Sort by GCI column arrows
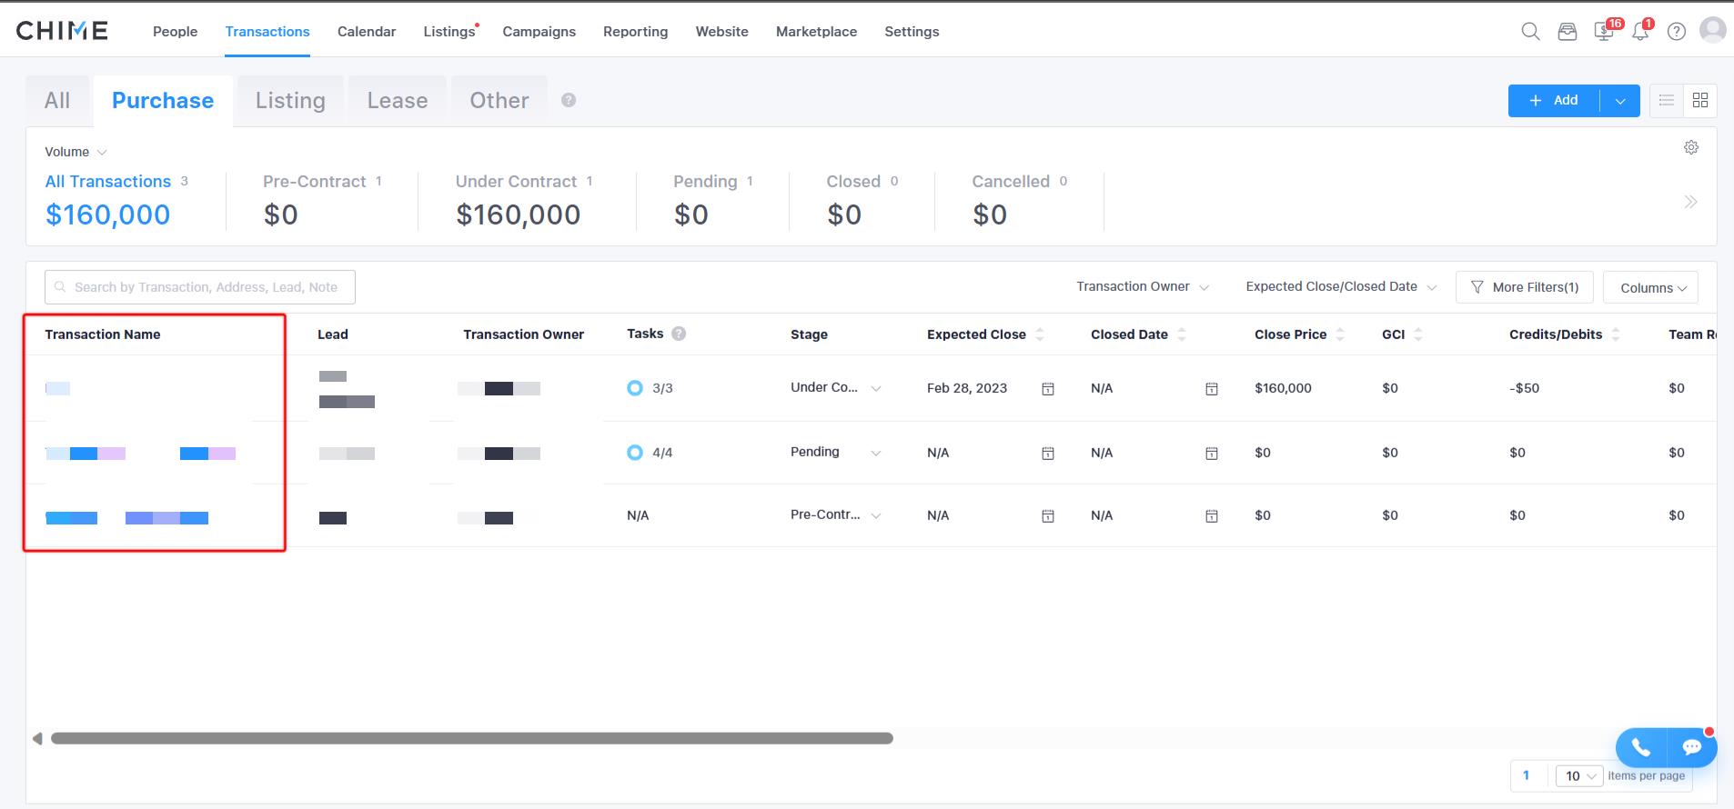 tap(1418, 335)
